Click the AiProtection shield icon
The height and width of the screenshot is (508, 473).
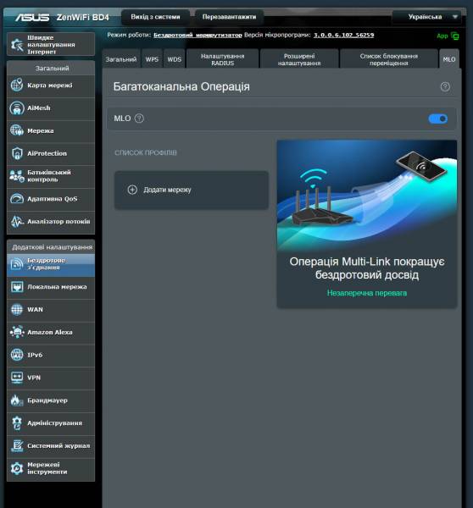[x=17, y=153]
